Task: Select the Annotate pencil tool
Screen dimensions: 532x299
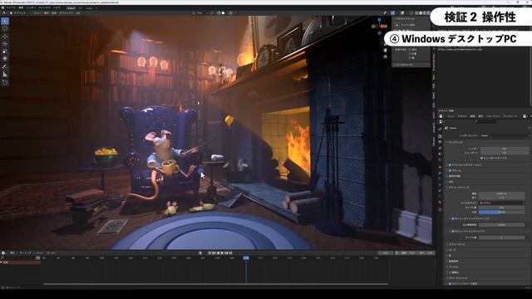Action: (5, 66)
